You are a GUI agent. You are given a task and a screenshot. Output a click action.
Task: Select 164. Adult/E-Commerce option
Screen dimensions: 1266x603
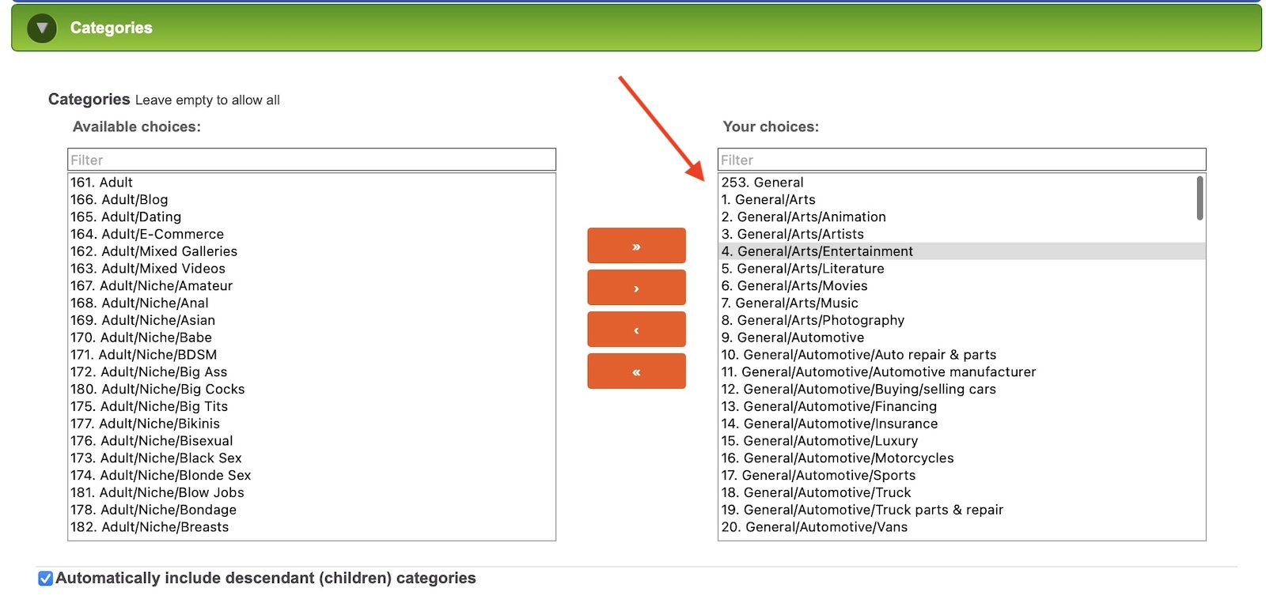tap(147, 235)
